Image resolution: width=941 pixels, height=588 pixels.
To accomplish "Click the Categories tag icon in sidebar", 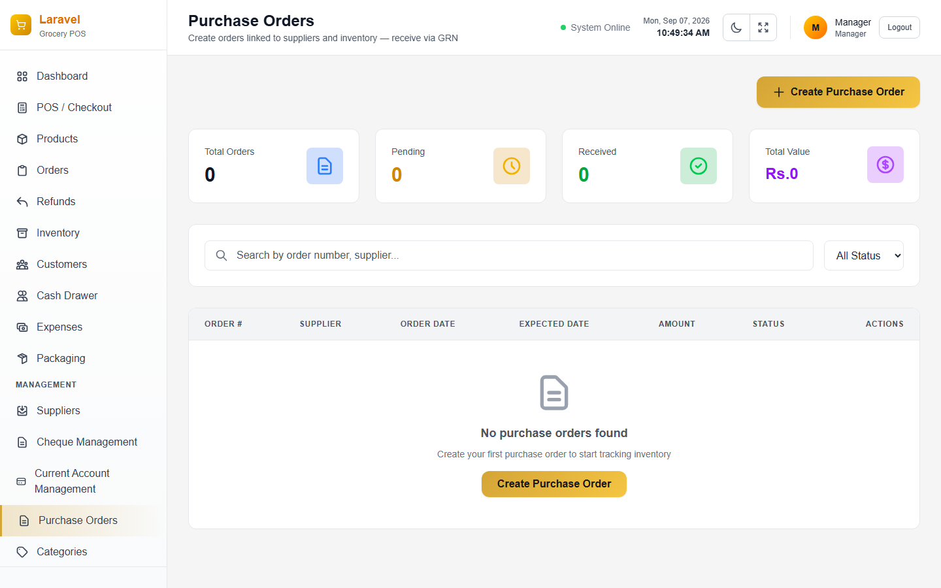I will (x=22, y=552).
